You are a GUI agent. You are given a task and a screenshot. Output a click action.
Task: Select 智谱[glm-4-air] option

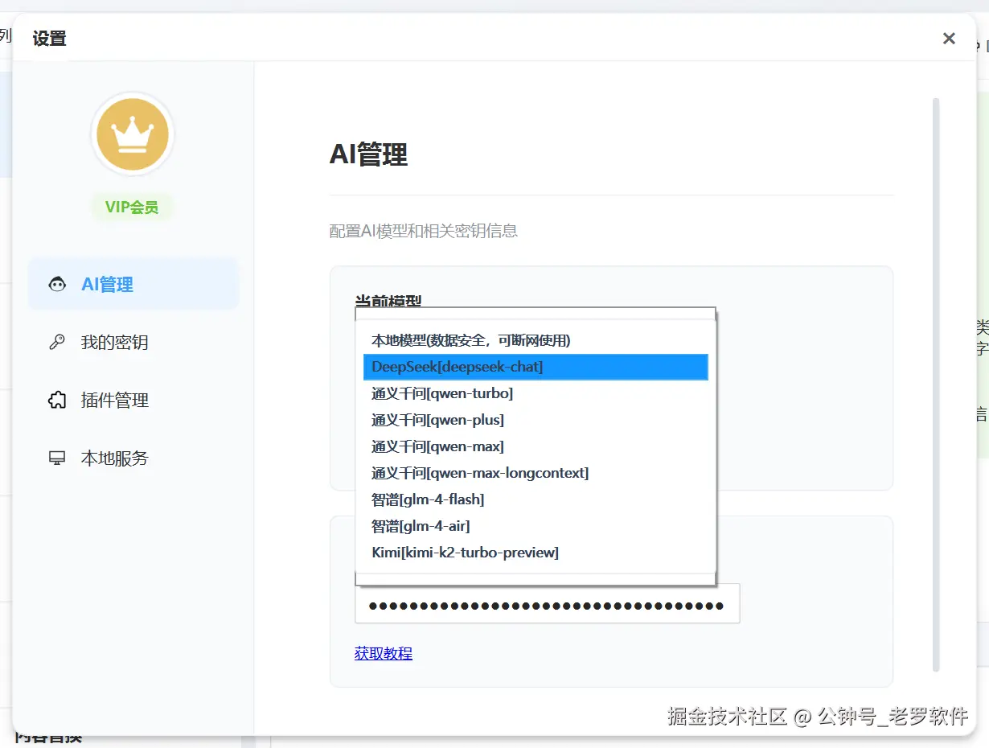tap(536, 526)
